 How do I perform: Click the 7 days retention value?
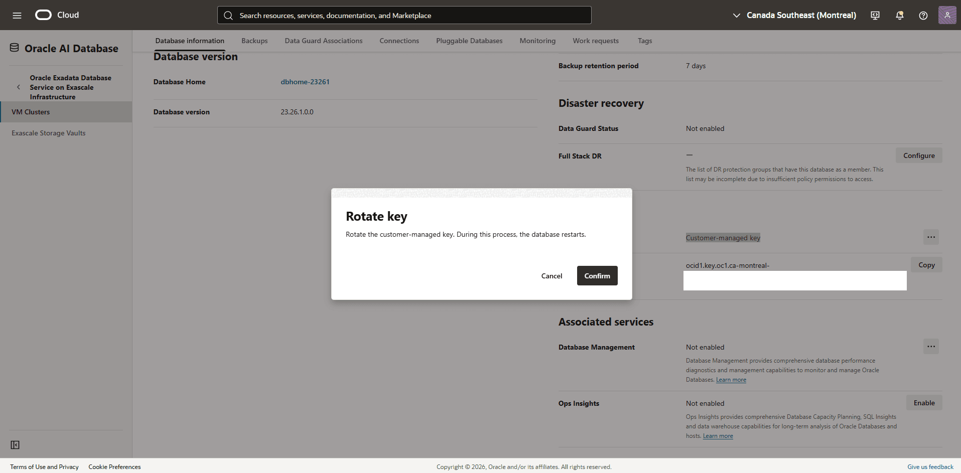click(696, 66)
